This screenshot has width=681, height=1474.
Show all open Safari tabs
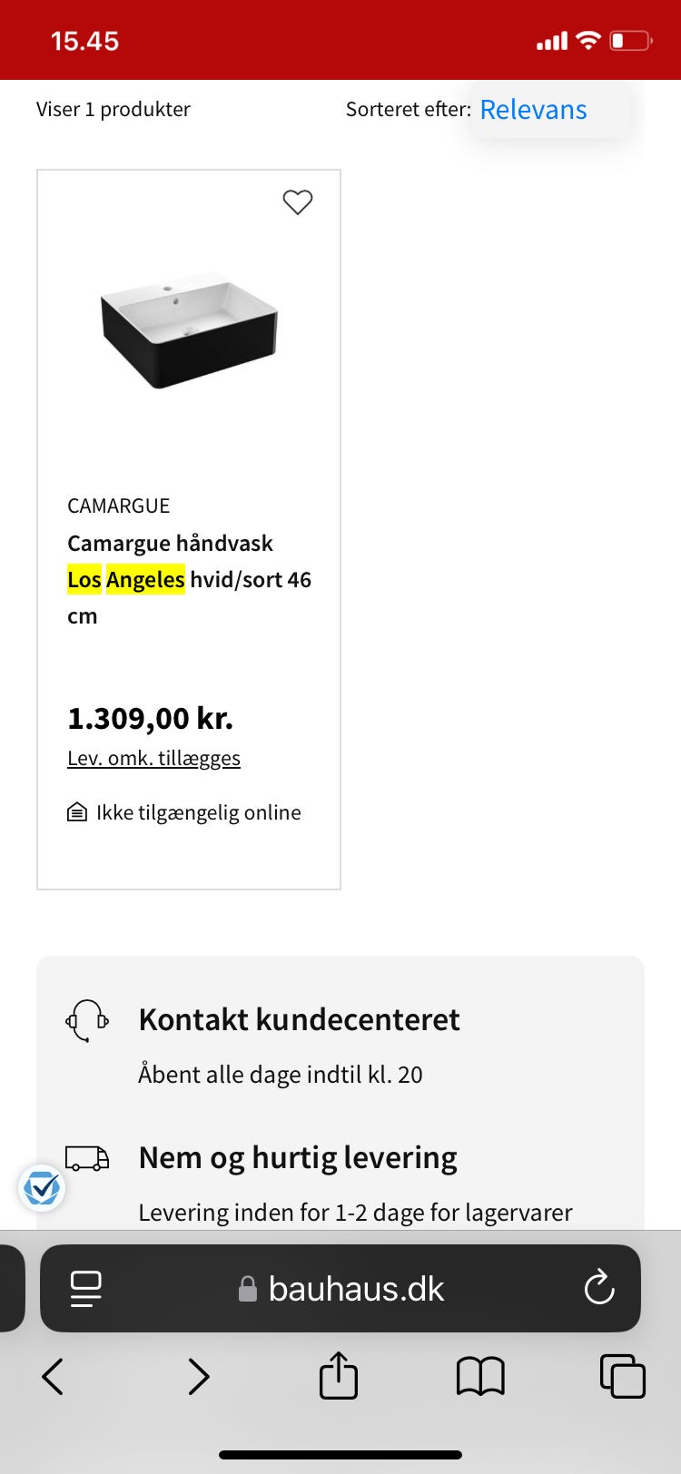[x=623, y=1377]
